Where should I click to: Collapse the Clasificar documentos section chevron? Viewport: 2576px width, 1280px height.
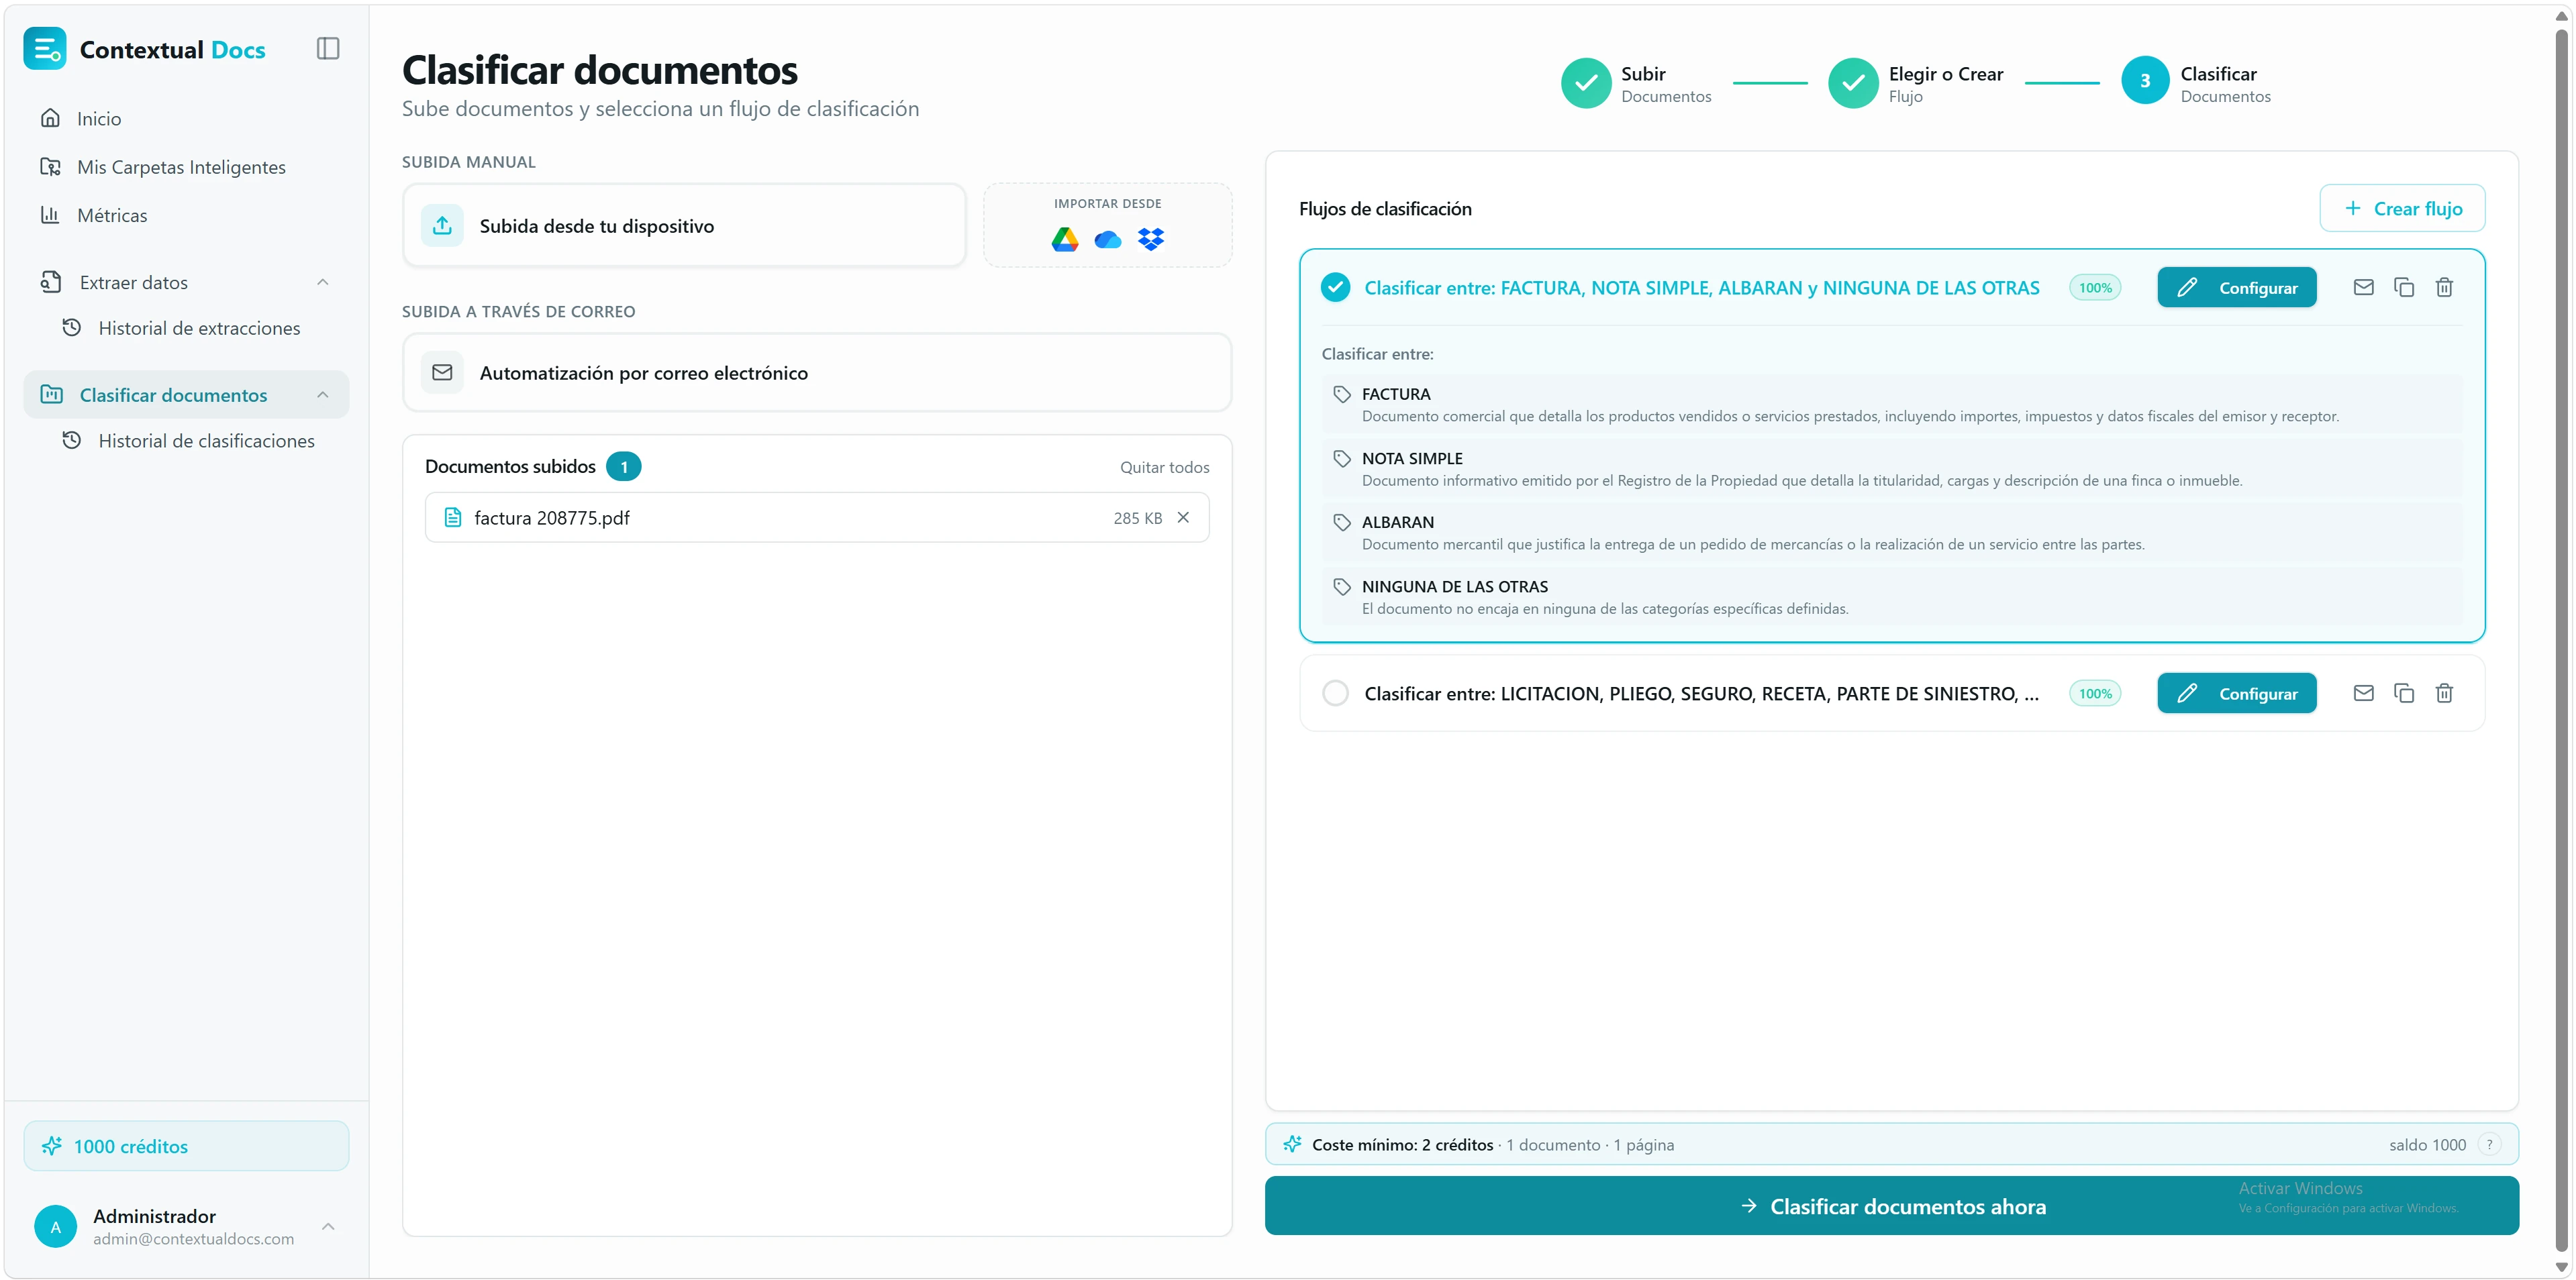[x=323, y=394]
